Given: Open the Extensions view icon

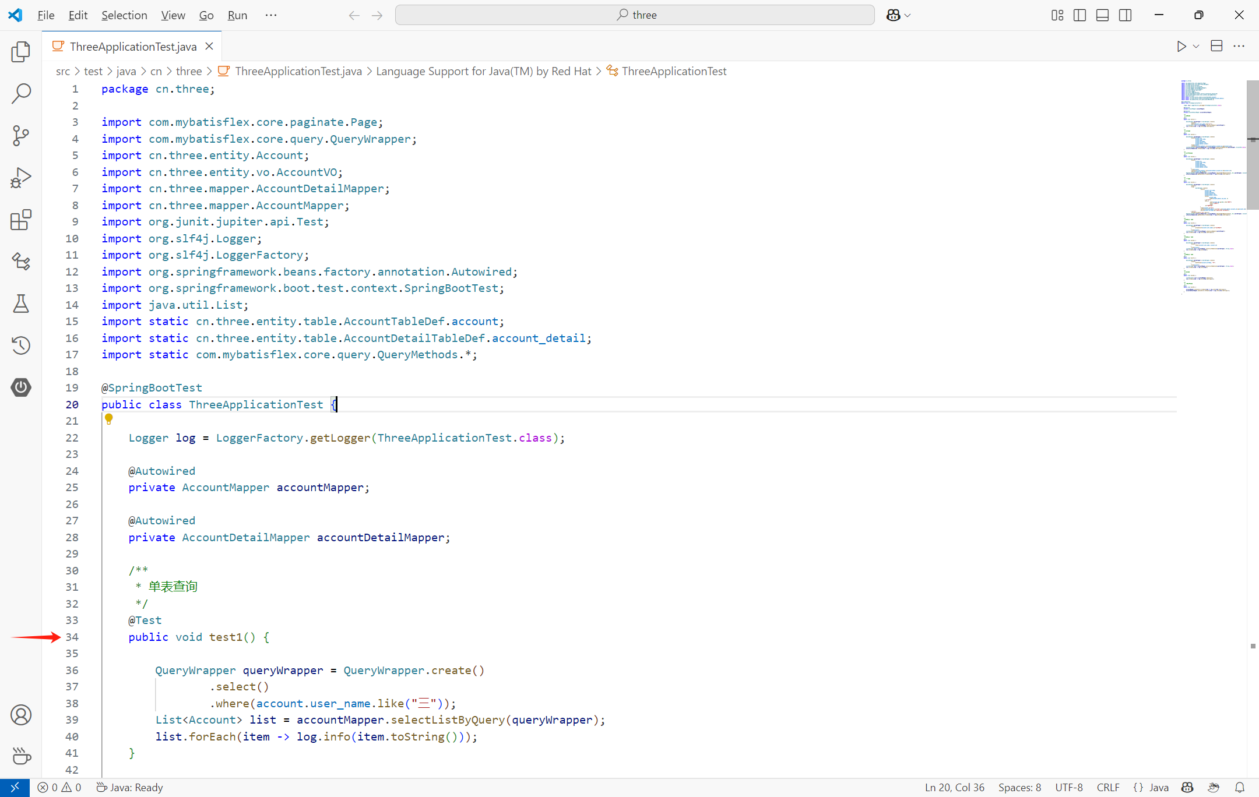Looking at the screenshot, I should click(20, 220).
